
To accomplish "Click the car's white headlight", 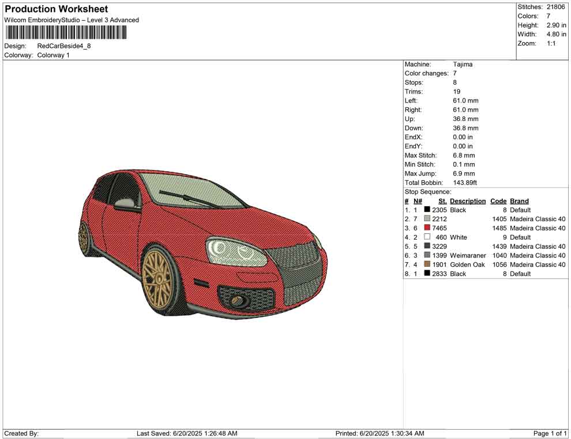I will [236, 252].
